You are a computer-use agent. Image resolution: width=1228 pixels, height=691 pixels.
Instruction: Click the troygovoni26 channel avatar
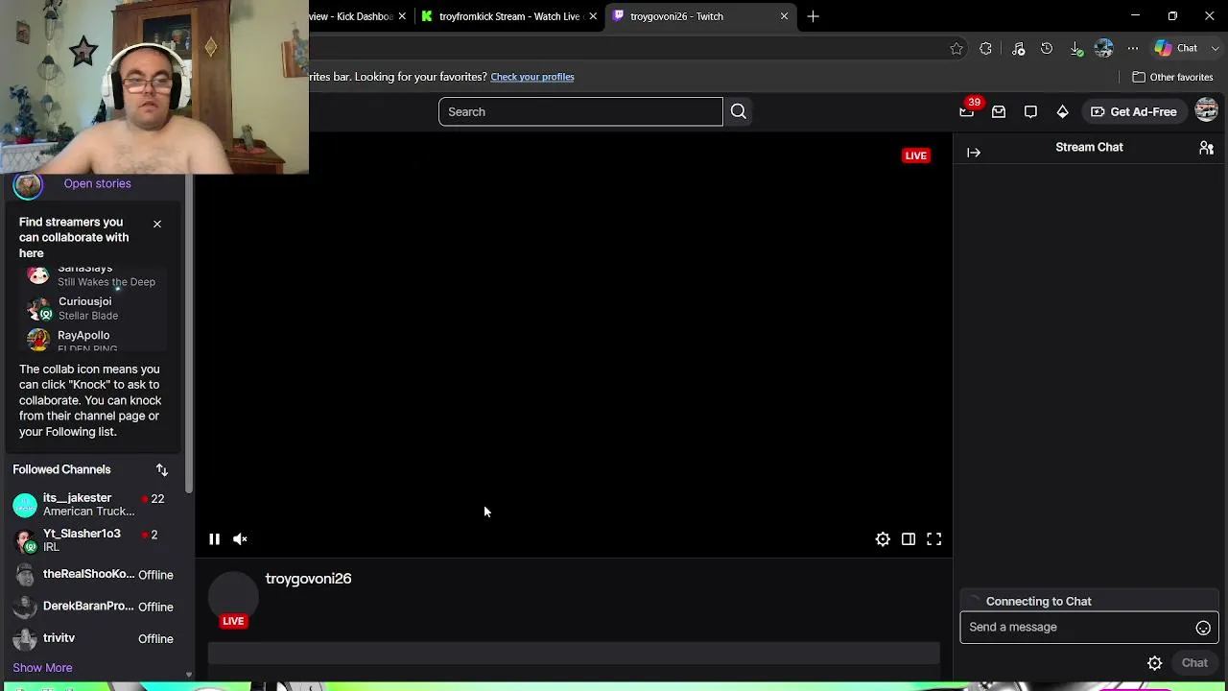click(x=233, y=598)
